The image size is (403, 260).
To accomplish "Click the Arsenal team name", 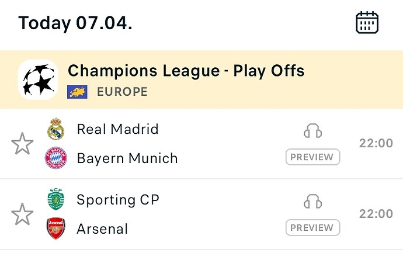I will [x=102, y=228].
